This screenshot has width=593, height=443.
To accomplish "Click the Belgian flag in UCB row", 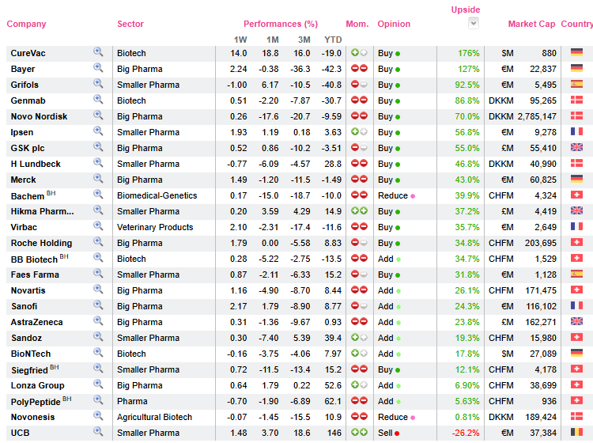I will coord(576,432).
